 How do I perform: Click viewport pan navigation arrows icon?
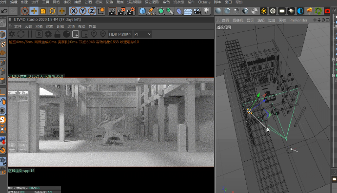pyautogui.click(x=315, y=20)
